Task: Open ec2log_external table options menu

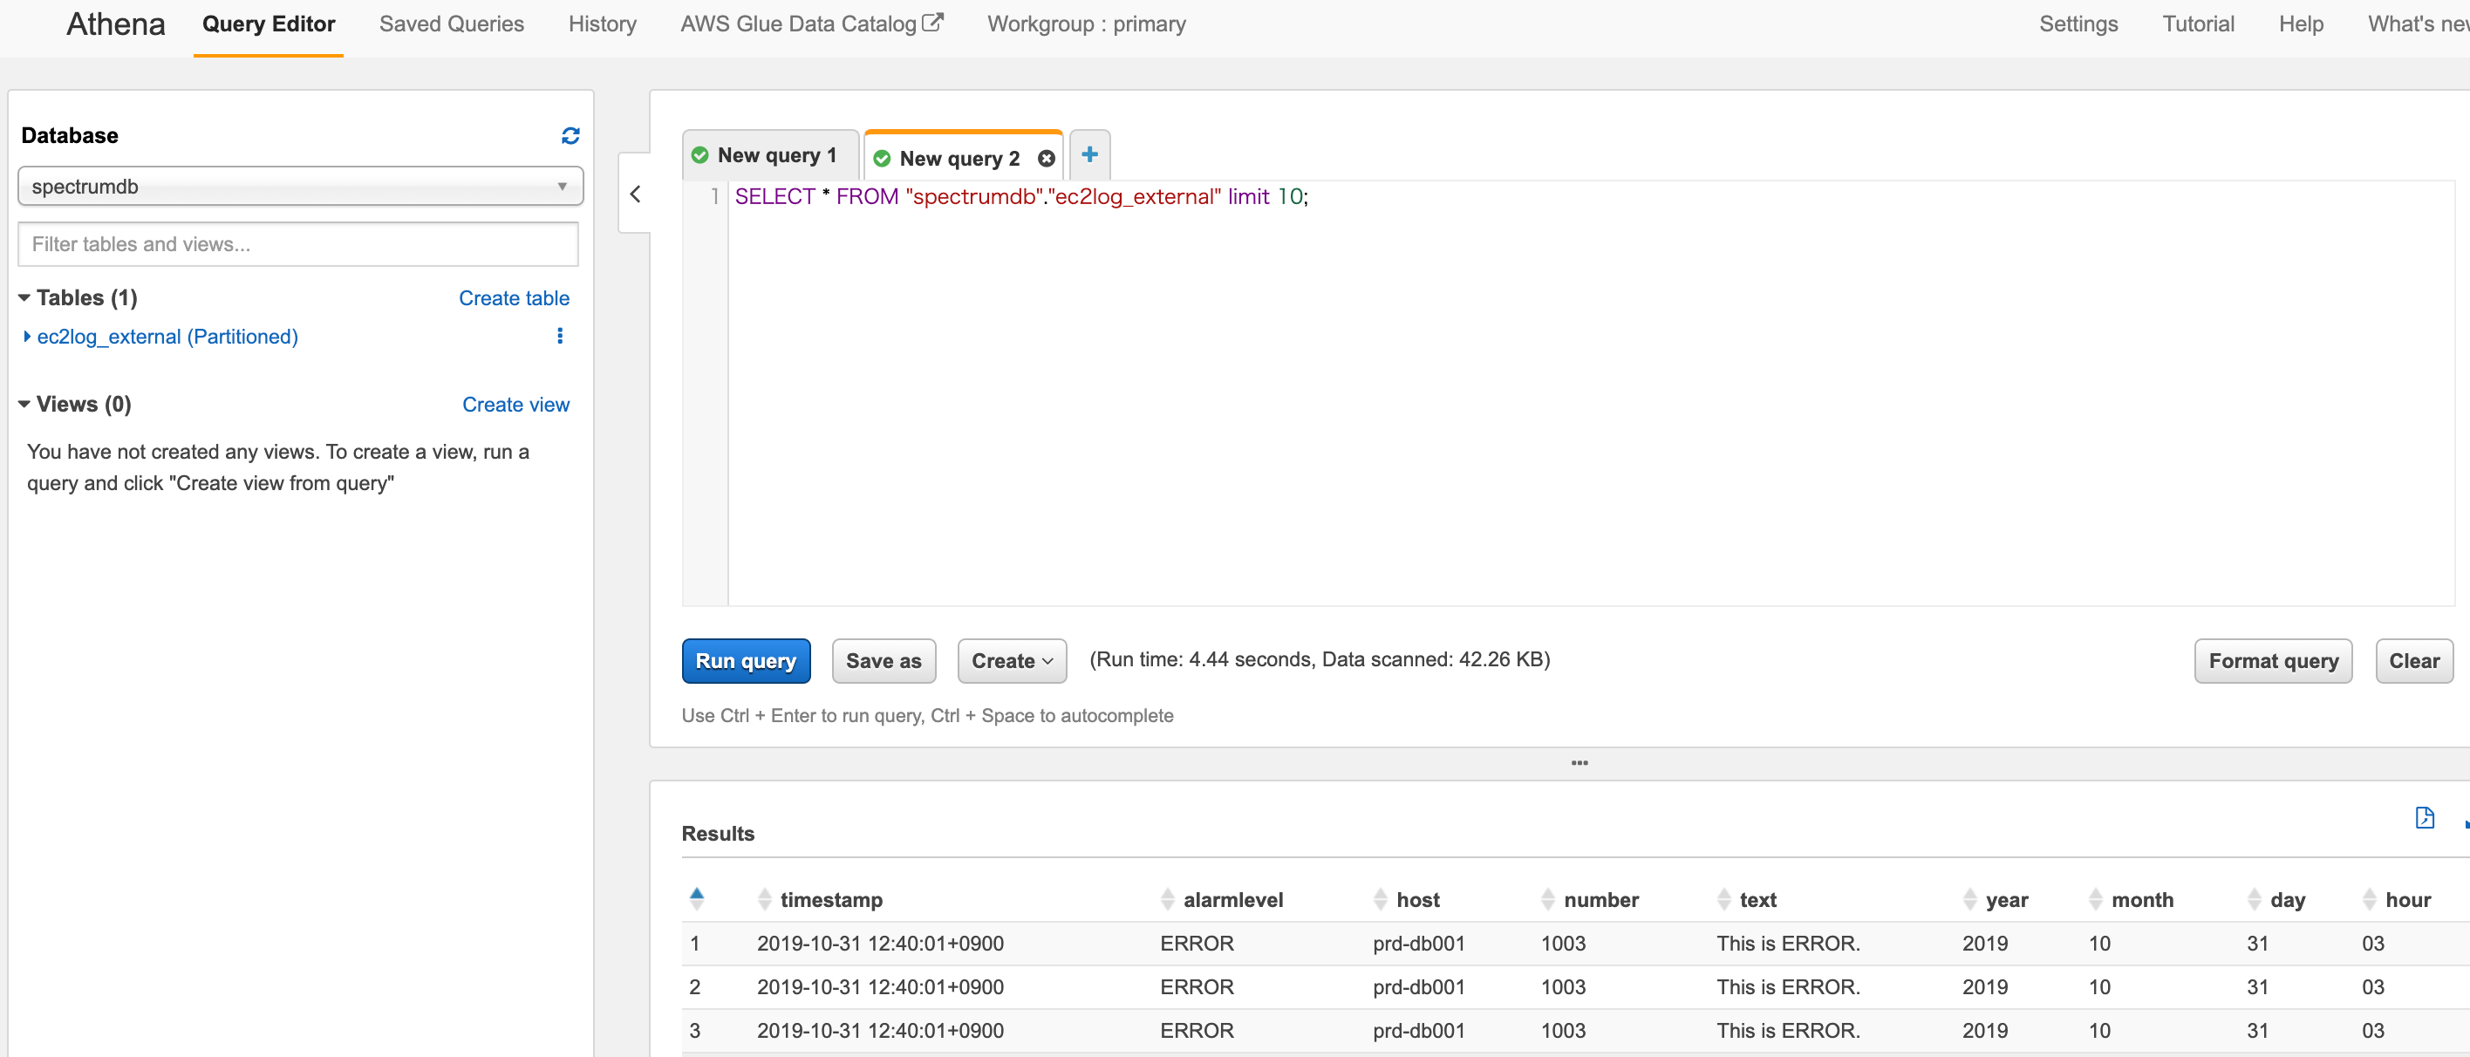Action: pyautogui.click(x=560, y=336)
